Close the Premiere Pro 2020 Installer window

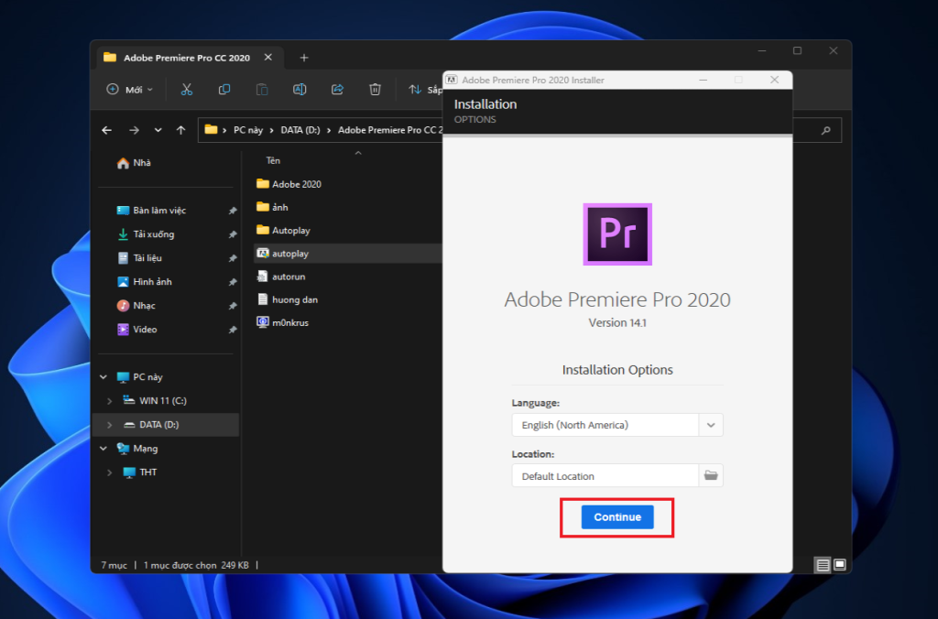pyautogui.click(x=775, y=80)
